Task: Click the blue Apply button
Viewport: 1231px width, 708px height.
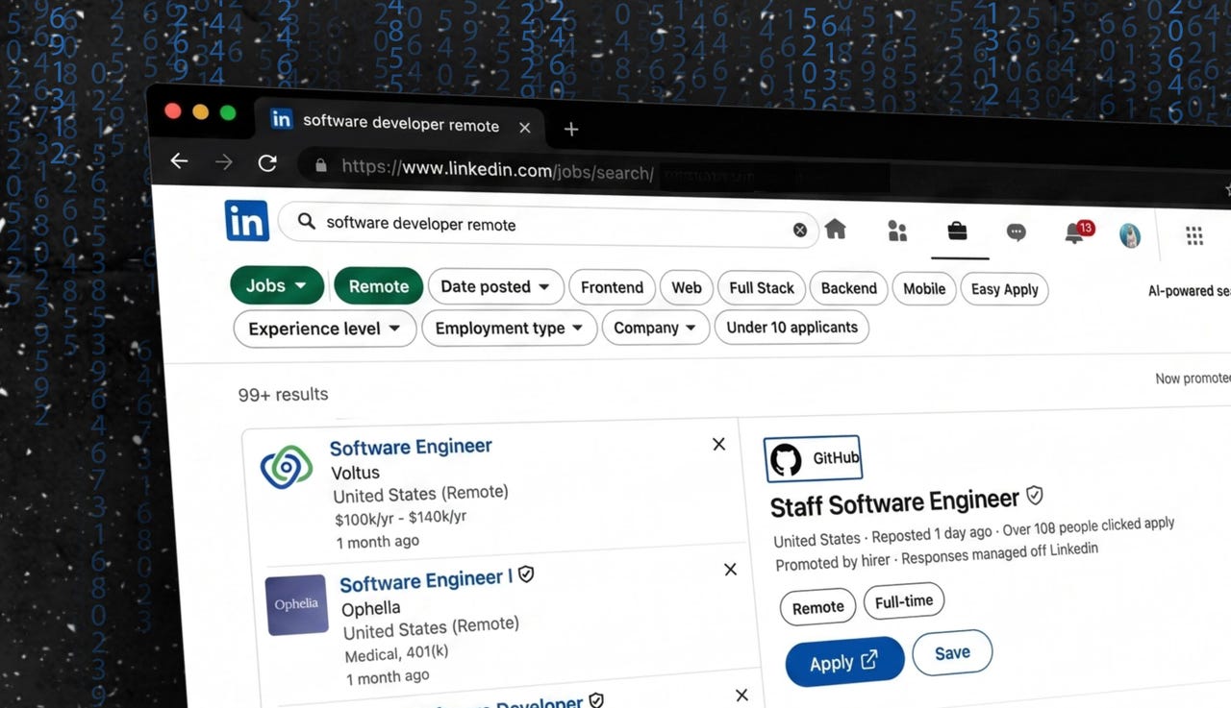Action: [843, 662]
